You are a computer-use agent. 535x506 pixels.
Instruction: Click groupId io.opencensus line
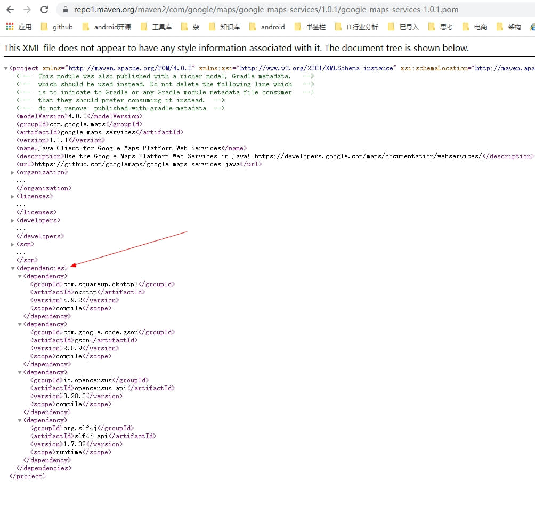[90, 380]
